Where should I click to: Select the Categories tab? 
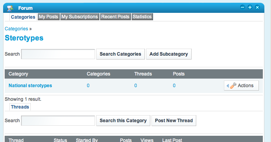tap(23, 17)
